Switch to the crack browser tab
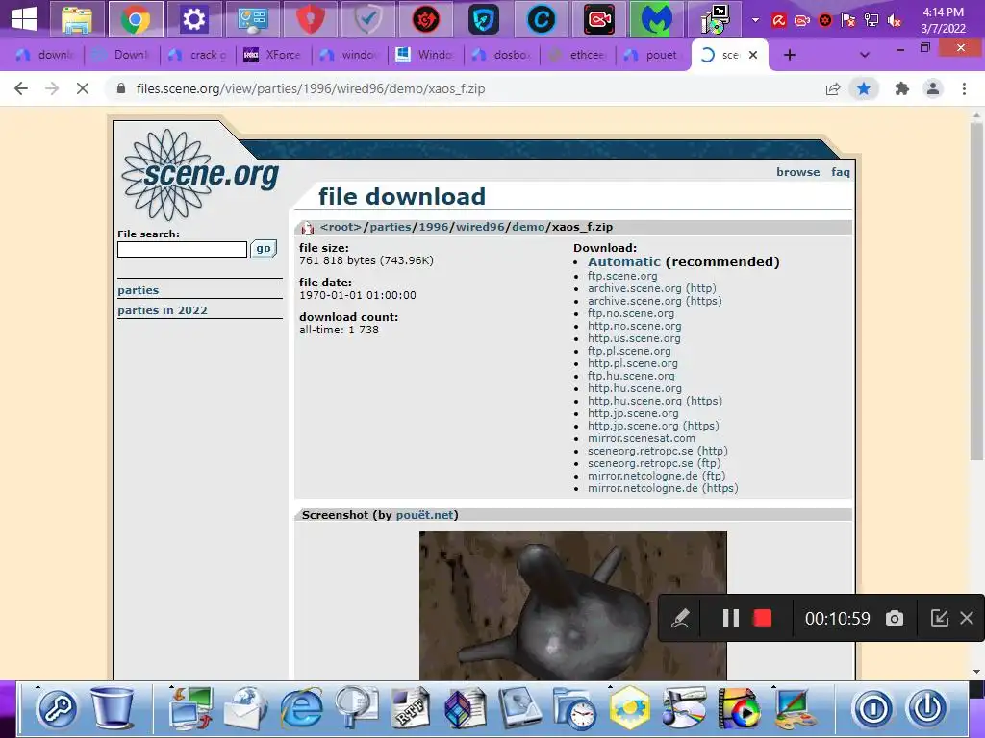This screenshot has width=985, height=738. click(x=198, y=55)
